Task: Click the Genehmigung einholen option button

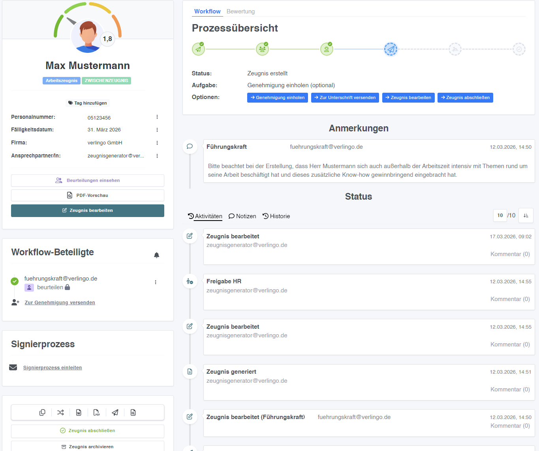Action: tap(278, 97)
